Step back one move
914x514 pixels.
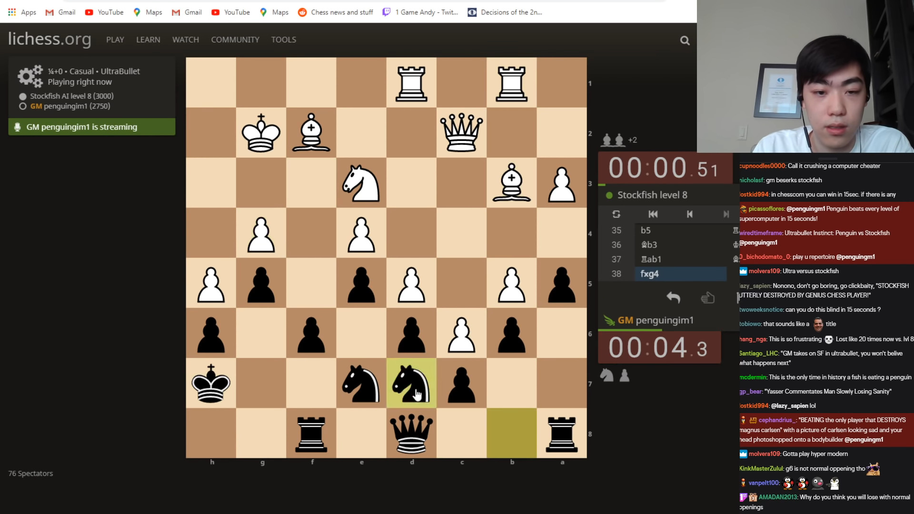(689, 214)
